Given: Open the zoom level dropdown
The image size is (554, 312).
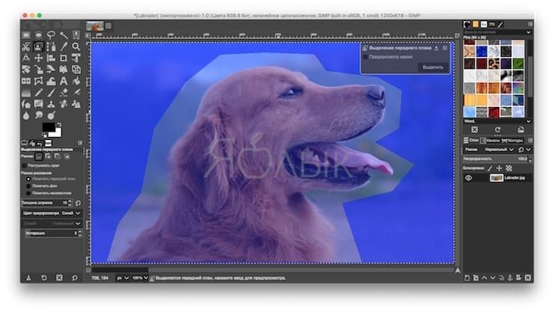Looking at the screenshot, I should pos(140,278).
